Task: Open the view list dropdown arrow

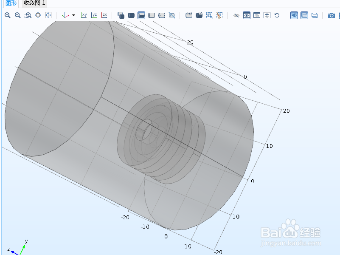Action: (74, 15)
